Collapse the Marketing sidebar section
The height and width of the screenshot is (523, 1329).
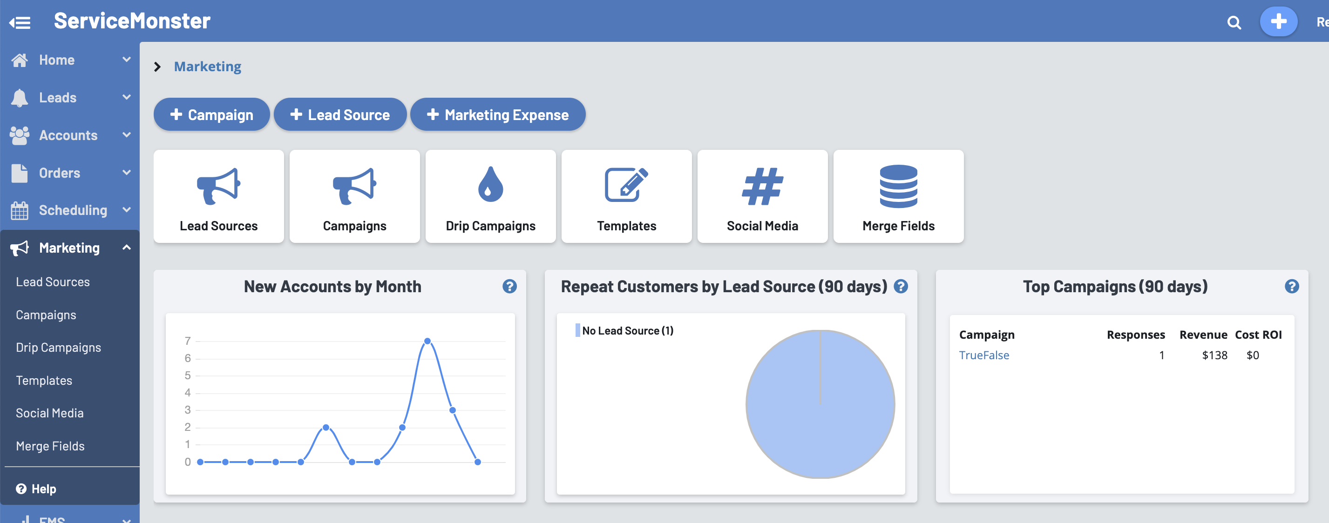70,248
